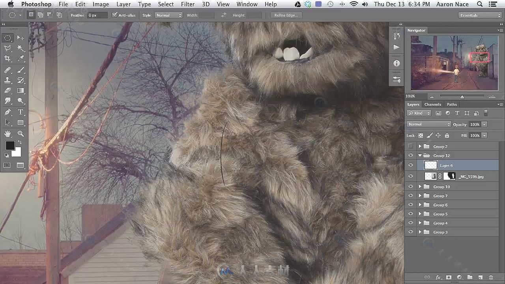Lock all layer attributes
Screen dimensions: 505x284
[x=447, y=135]
